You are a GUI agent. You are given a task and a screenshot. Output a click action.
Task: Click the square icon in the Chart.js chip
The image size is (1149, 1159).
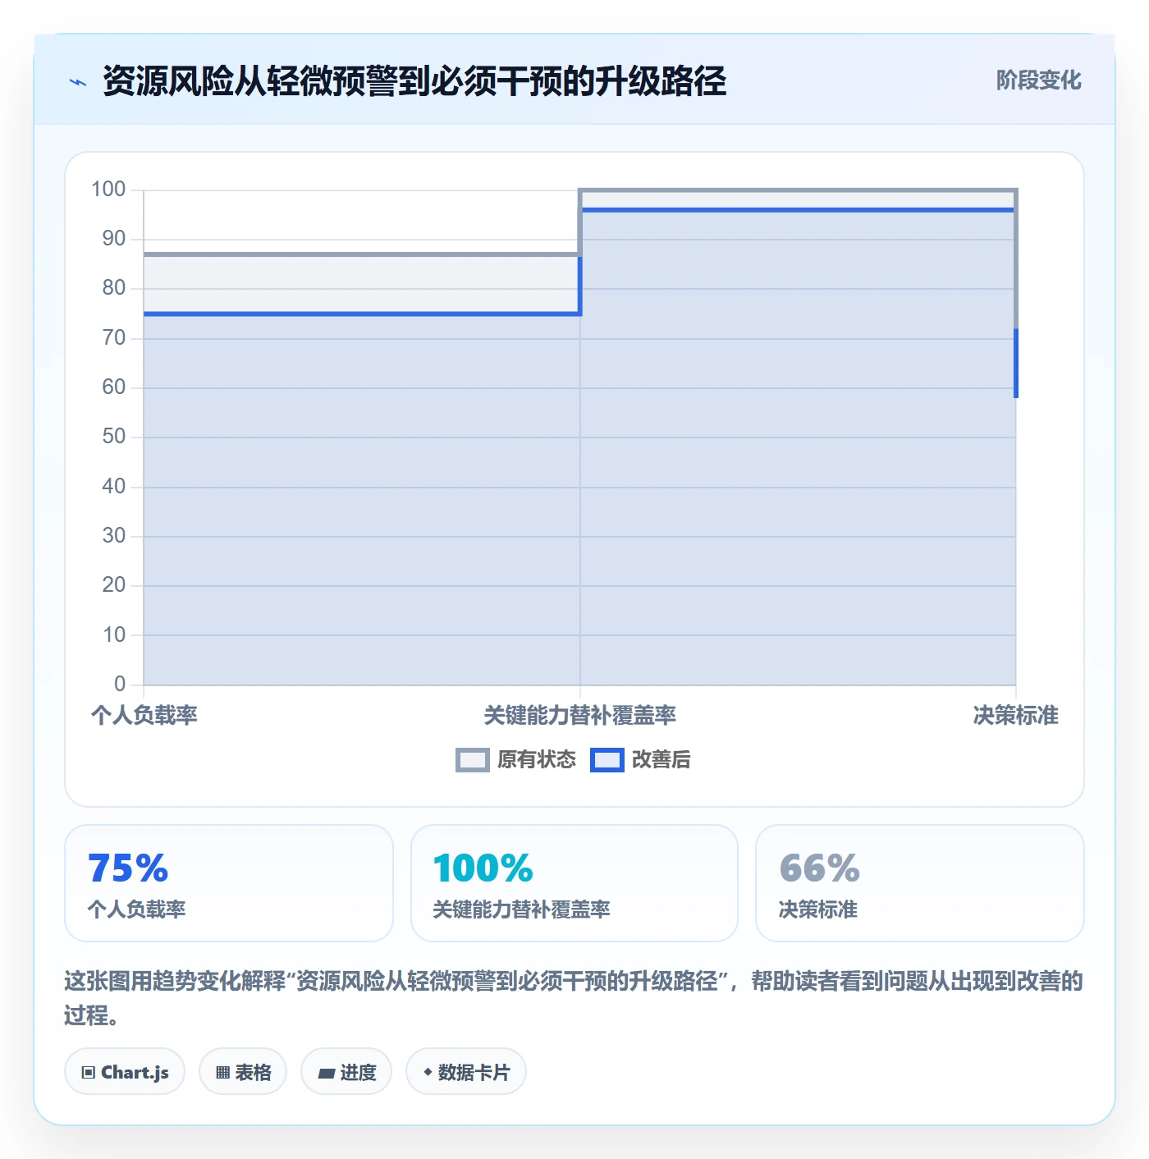[x=89, y=1072]
